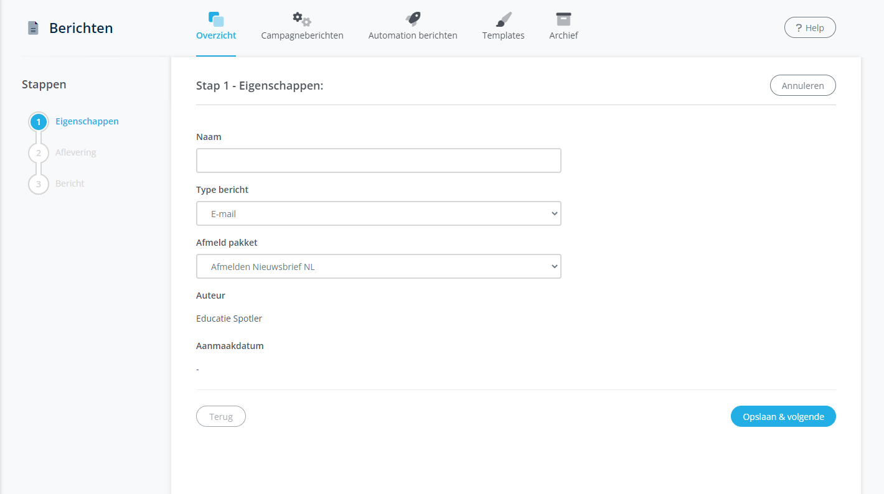Go to Automation berichten tab
The image size is (884, 494).
point(413,35)
